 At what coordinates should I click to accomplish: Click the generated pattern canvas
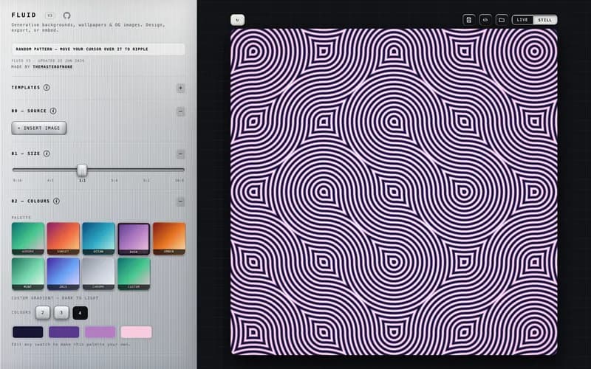[394, 192]
